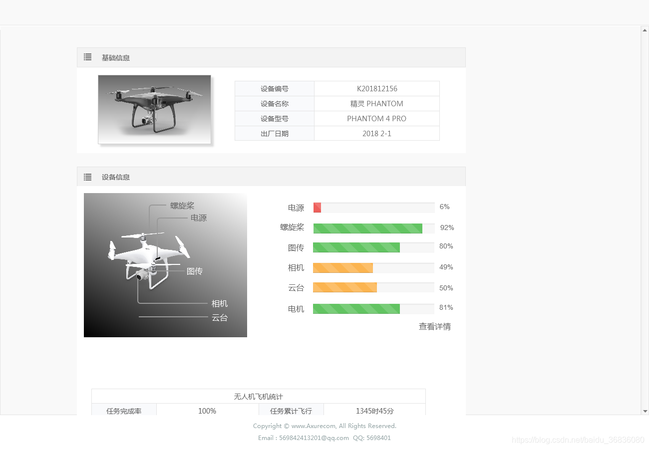Click the 6% power percentage value
The width and height of the screenshot is (649, 449).
tap(445, 207)
